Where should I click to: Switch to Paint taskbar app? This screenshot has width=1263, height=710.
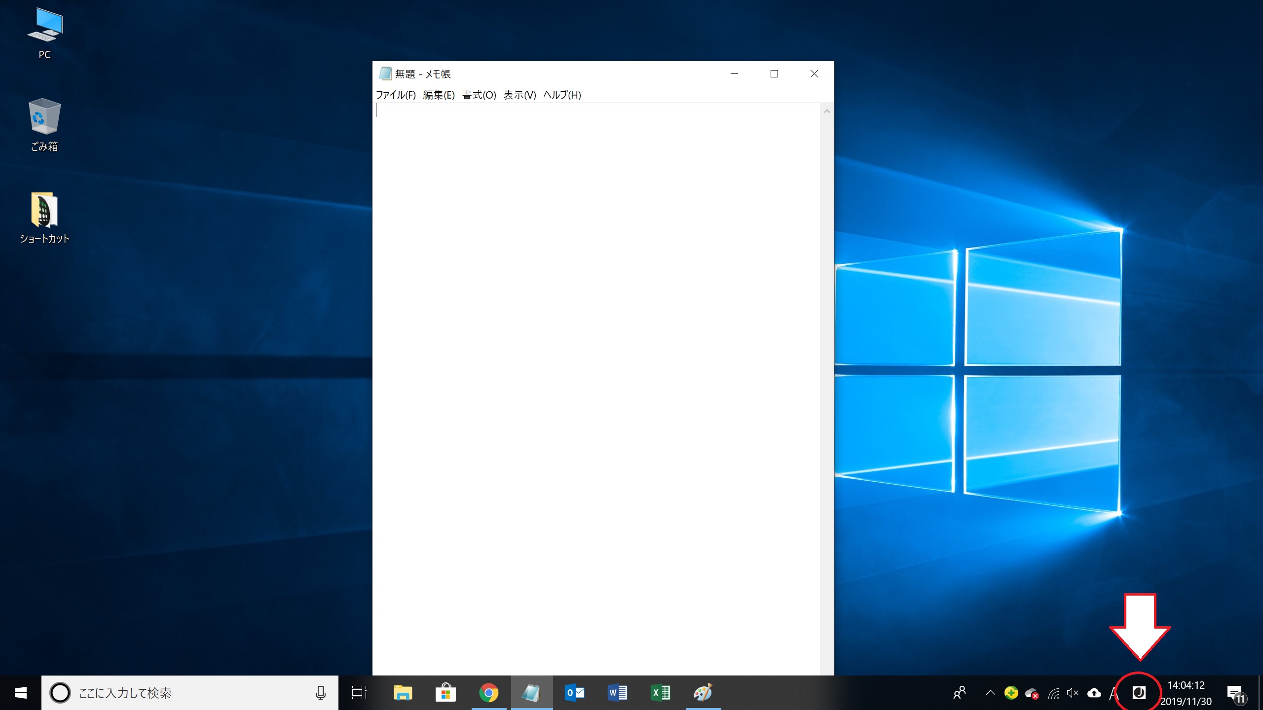703,693
